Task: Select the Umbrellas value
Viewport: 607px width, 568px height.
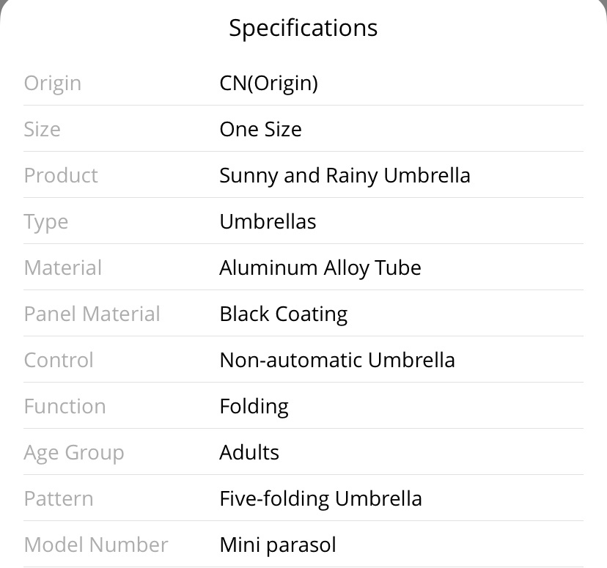Action: click(x=268, y=221)
